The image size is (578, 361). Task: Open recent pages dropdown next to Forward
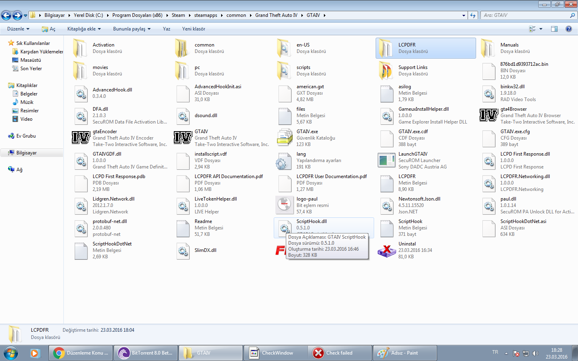(25, 16)
